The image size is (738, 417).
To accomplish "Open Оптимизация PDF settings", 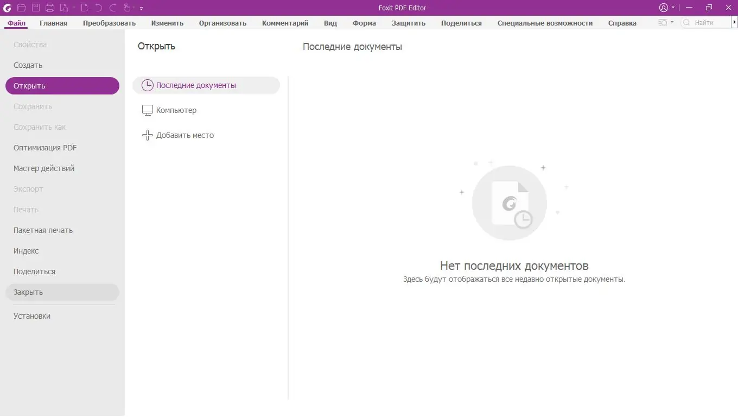I will (46, 148).
